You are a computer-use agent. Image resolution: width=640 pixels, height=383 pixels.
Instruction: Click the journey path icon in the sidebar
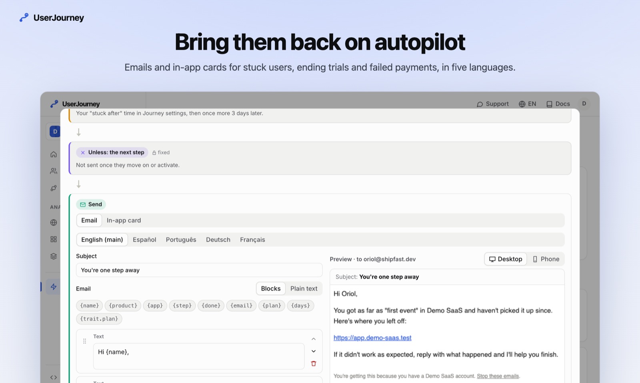pyautogui.click(x=54, y=188)
